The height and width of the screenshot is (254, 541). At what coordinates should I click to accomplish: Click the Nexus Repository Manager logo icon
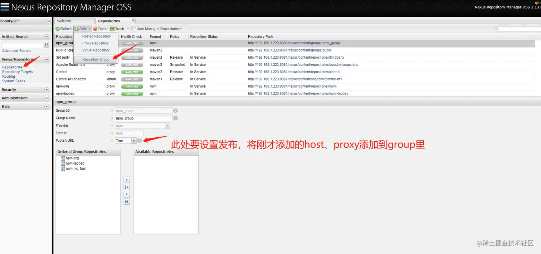click(5, 7)
